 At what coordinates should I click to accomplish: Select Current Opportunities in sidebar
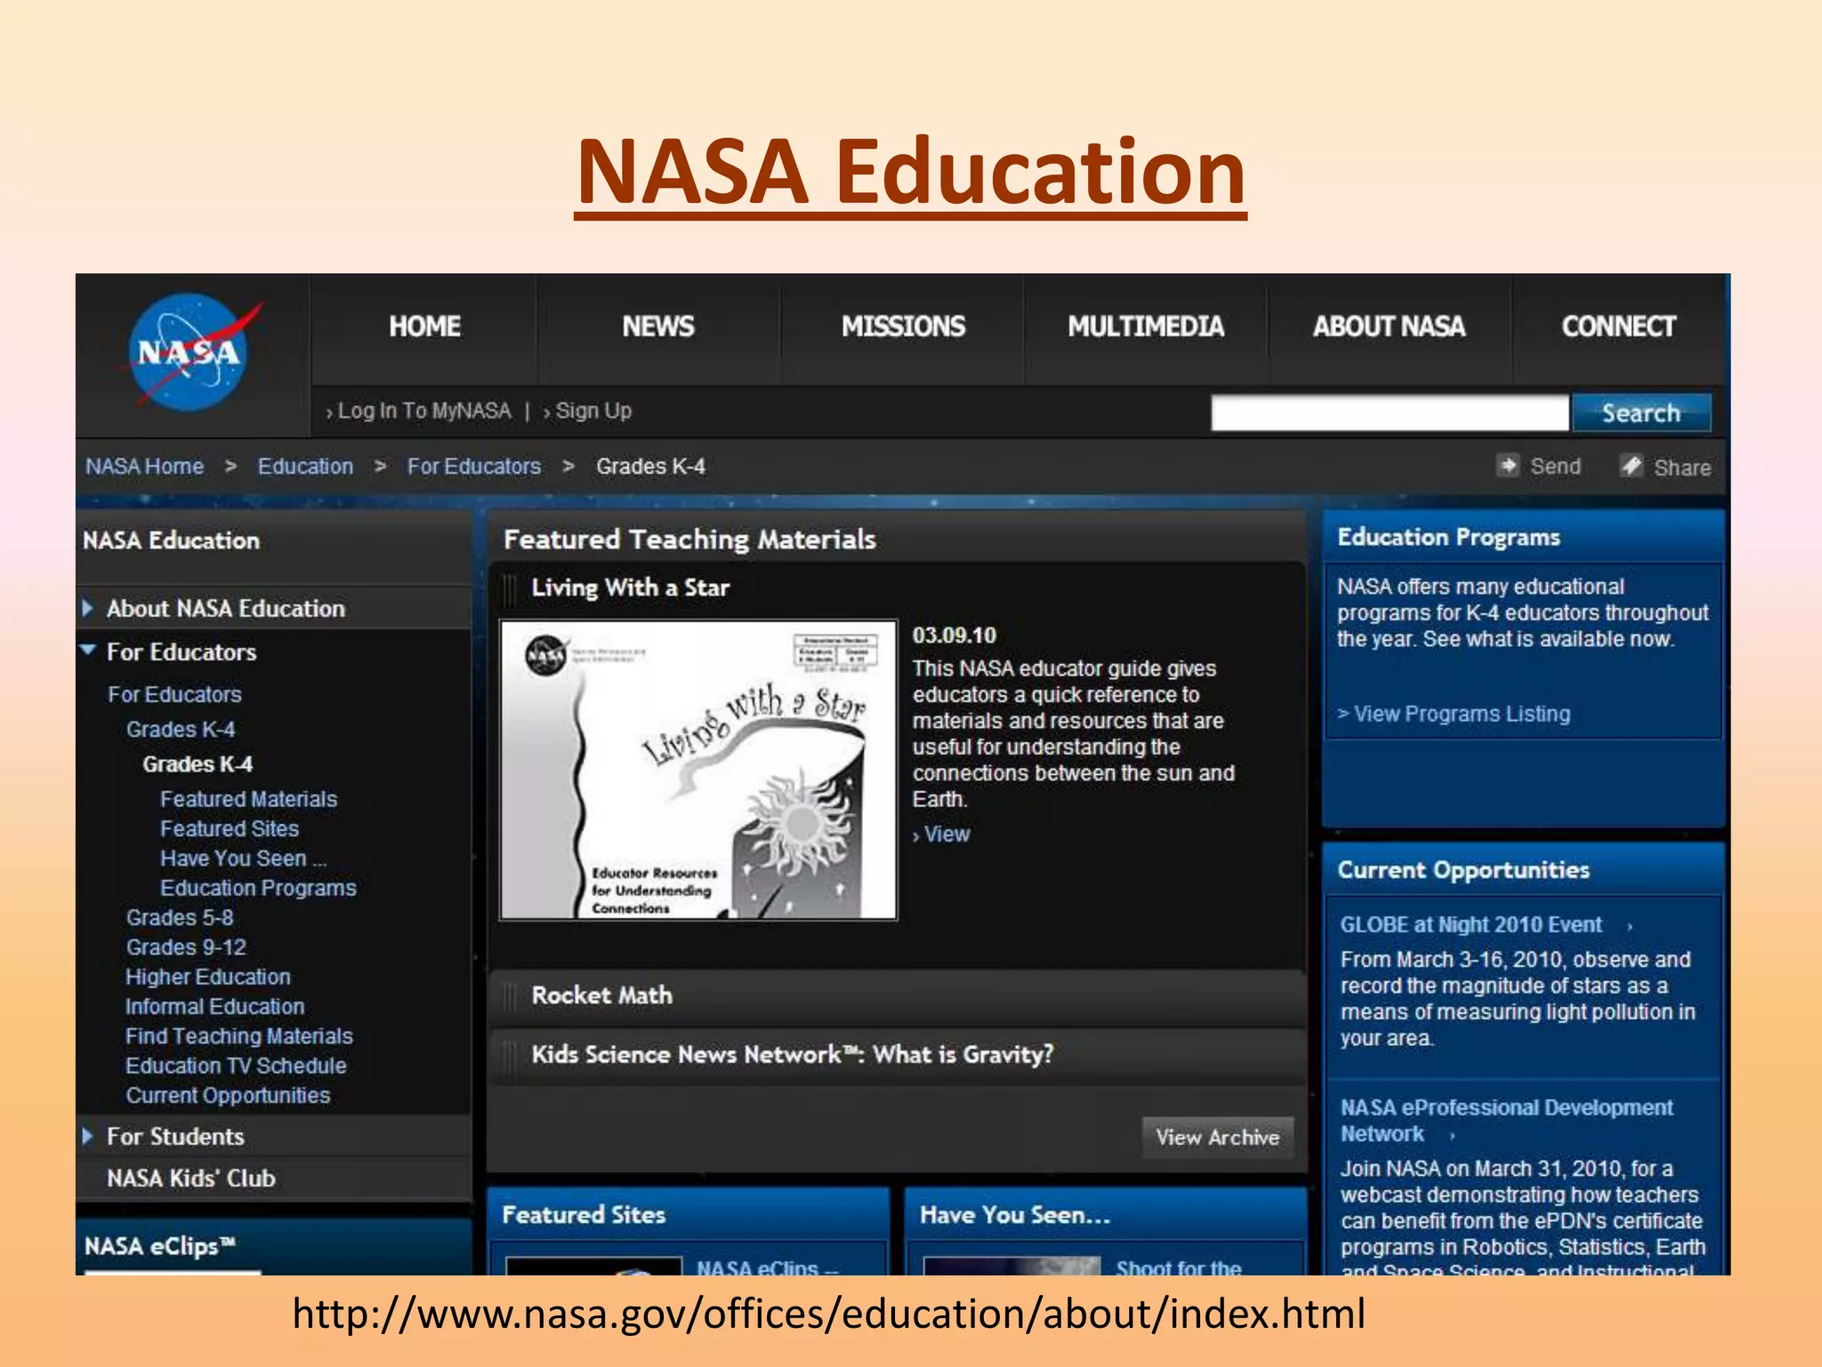pyautogui.click(x=228, y=1096)
